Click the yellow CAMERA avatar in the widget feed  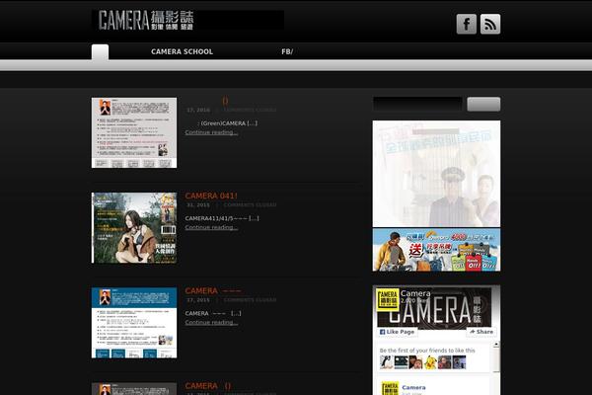pos(390,388)
